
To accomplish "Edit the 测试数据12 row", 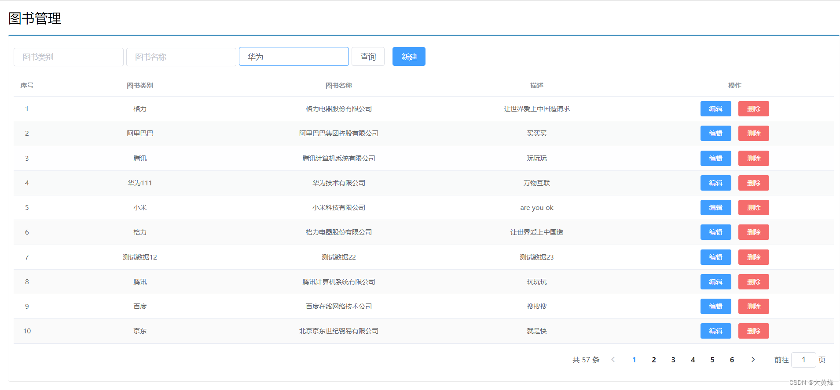I will tap(715, 257).
